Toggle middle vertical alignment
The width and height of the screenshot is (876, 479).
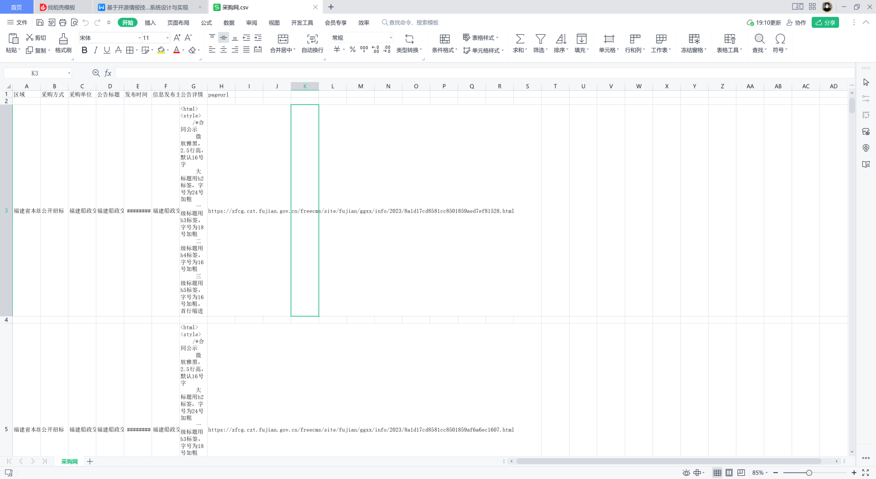point(224,37)
